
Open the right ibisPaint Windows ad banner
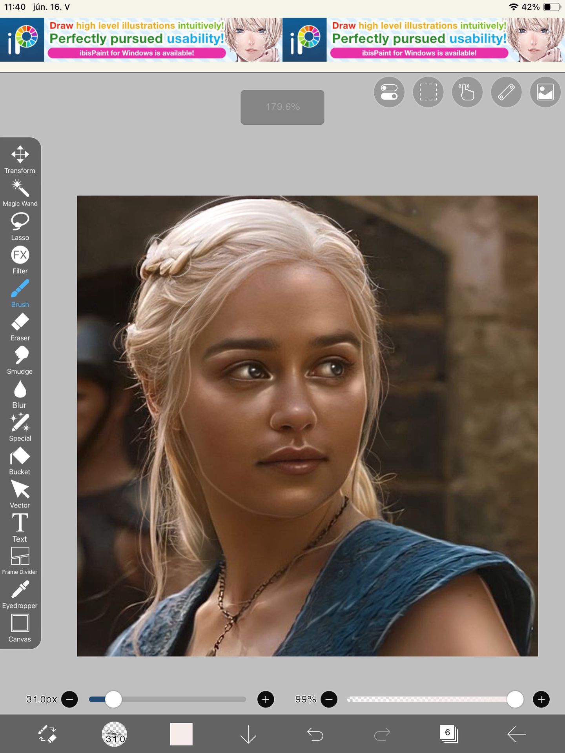[424, 40]
